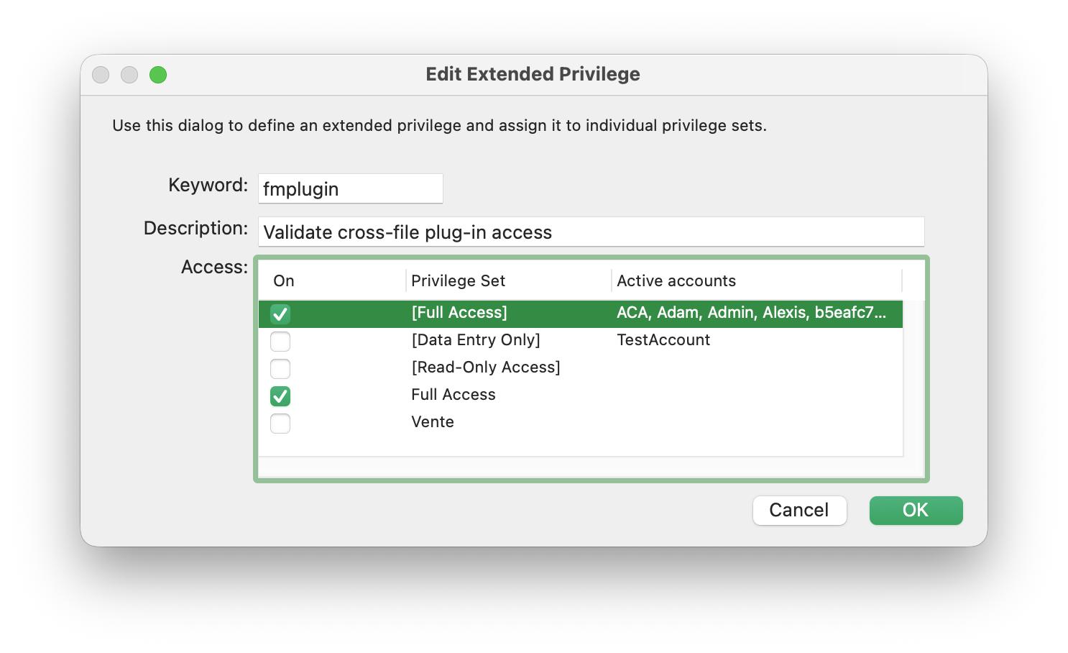
Task: Enable the [Data Entry Only] privilege
Action: [280, 341]
